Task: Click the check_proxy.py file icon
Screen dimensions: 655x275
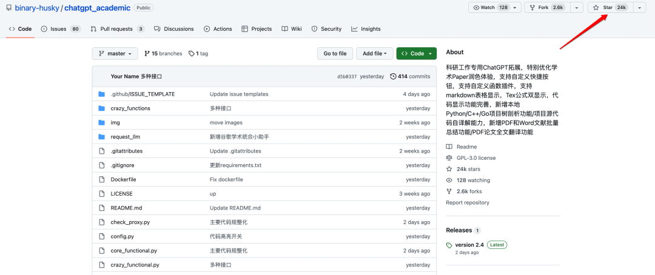Action: [101, 222]
